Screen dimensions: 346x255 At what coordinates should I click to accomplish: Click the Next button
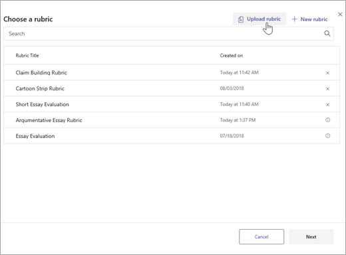pyautogui.click(x=311, y=236)
